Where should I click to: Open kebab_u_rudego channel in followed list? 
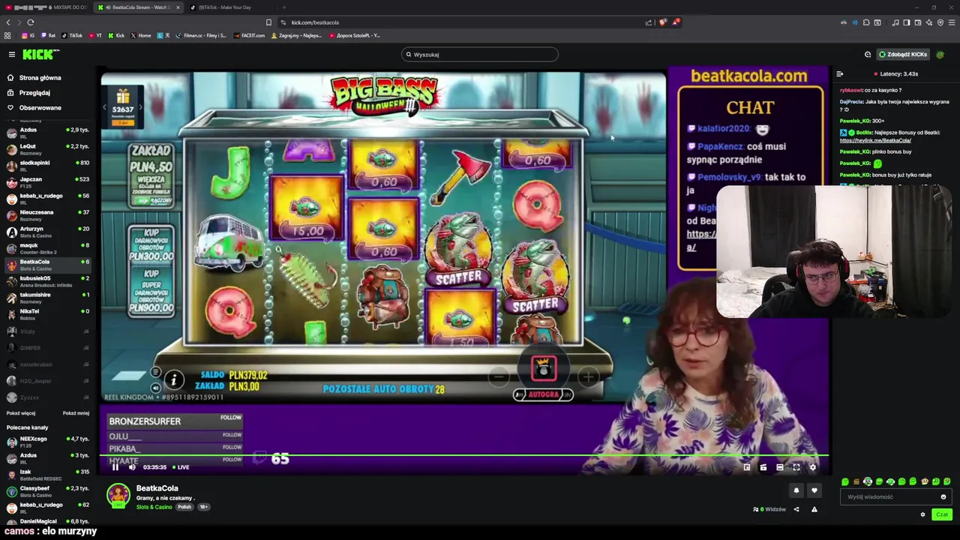pyautogui.click(x=46, y=199)
